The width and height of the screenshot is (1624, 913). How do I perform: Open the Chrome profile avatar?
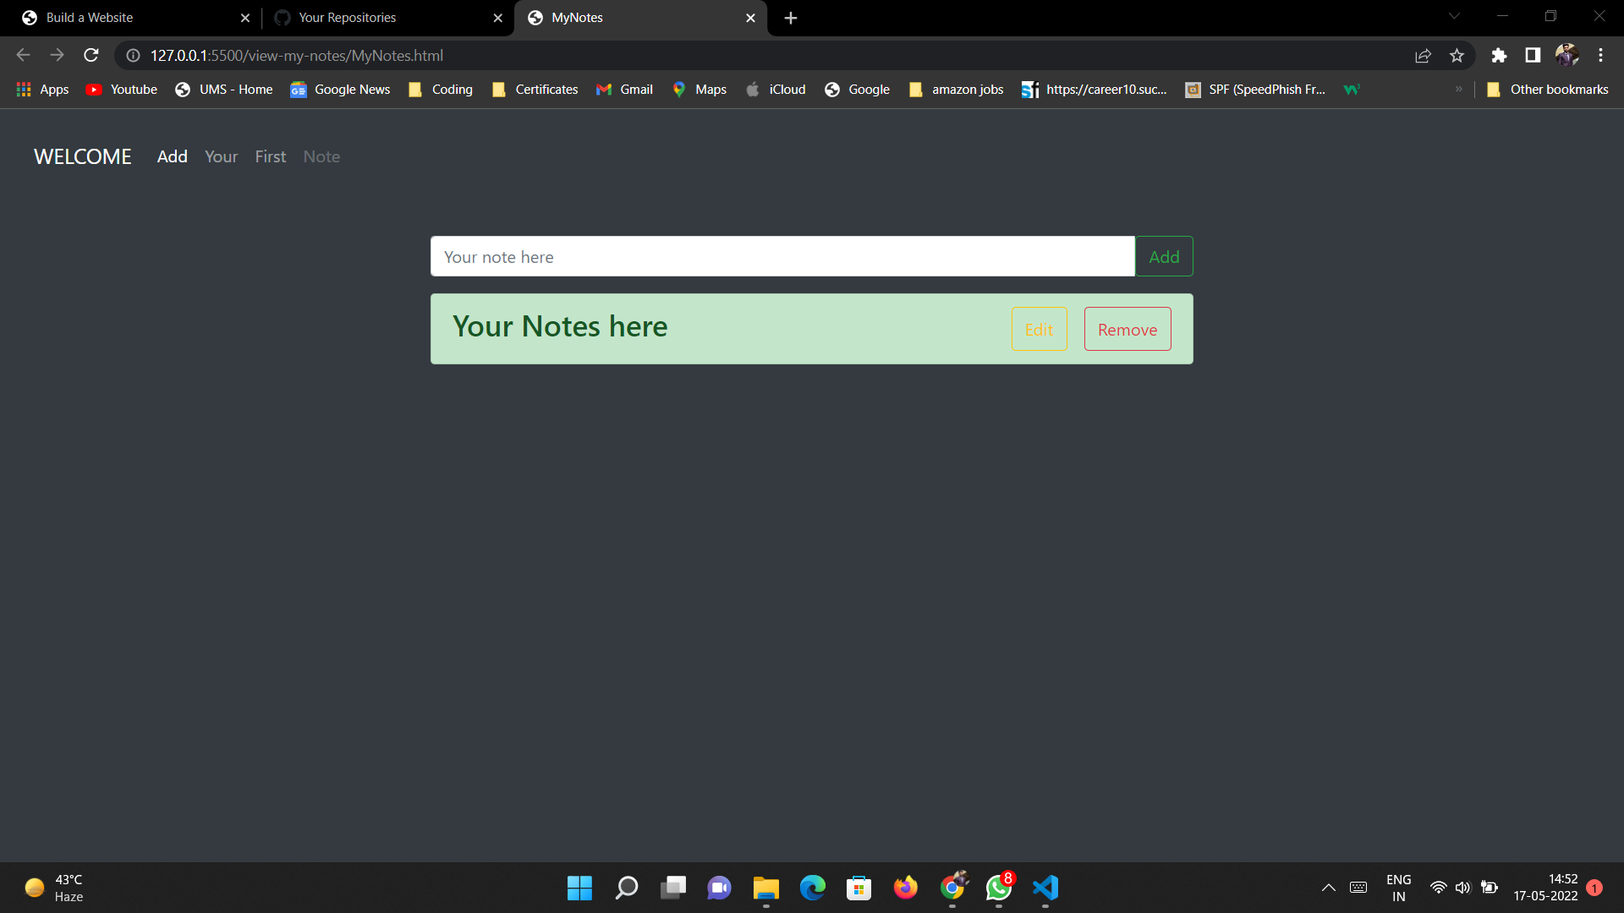point(1566,55)
